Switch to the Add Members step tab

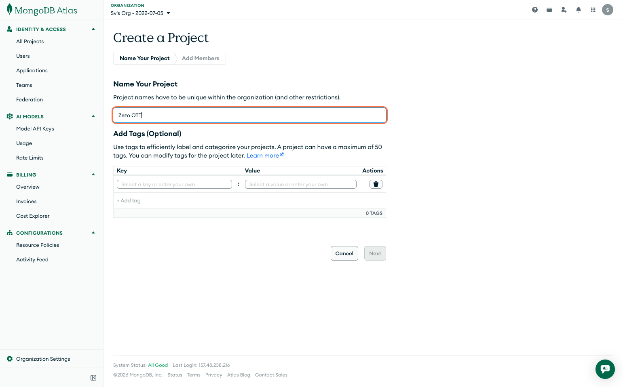(x=201, y=58)
